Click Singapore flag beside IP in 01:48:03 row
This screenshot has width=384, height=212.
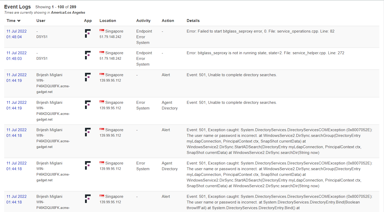(102, 53)
